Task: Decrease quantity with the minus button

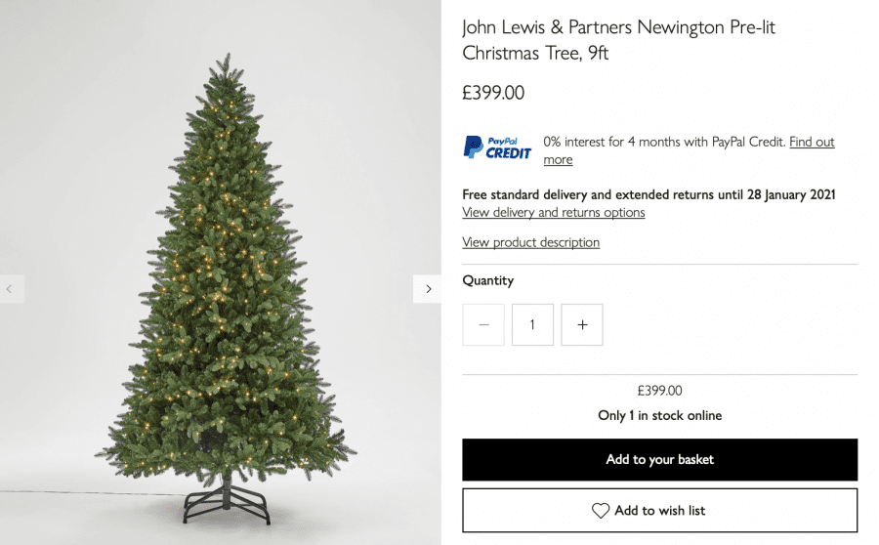Action: point(483,324)
